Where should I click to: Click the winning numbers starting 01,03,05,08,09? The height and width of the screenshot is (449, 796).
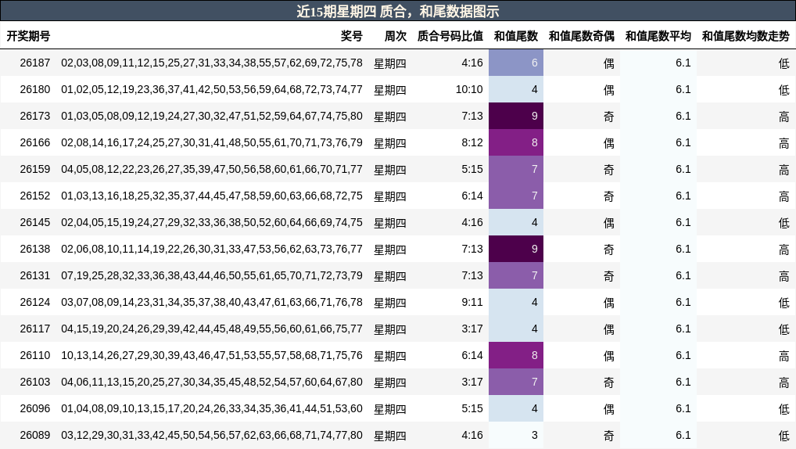click(212, 116)
